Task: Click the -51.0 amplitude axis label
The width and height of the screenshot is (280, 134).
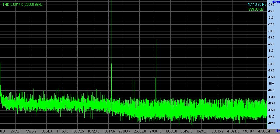Action: pyautogui.click(x=271, y=18)
